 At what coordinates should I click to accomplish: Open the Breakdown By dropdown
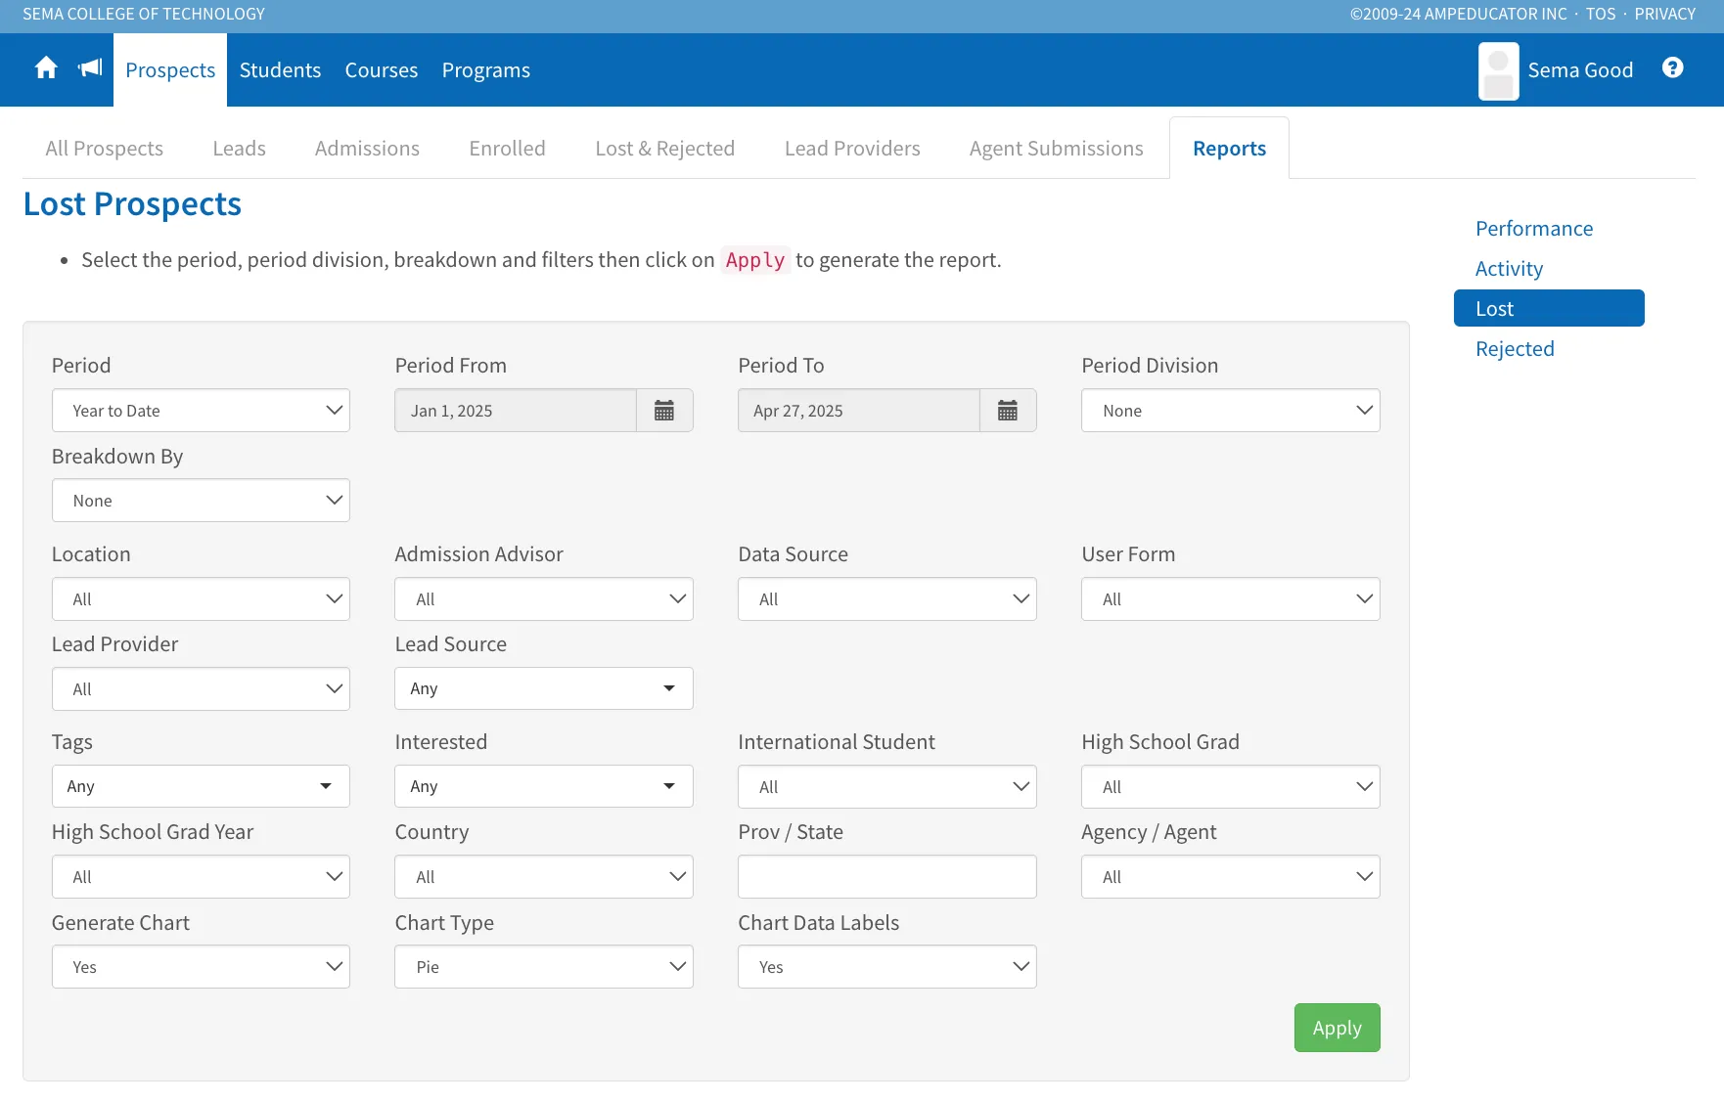[x=201, y=501]
